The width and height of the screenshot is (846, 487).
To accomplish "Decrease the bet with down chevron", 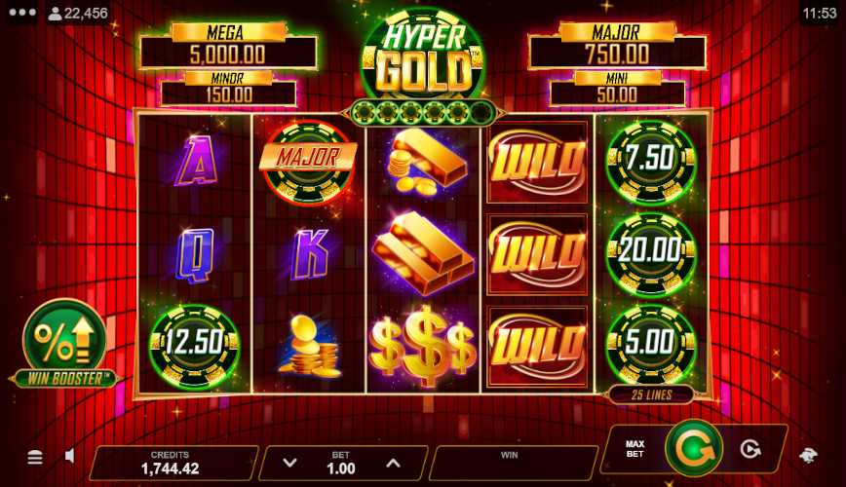I will (289, 463).
